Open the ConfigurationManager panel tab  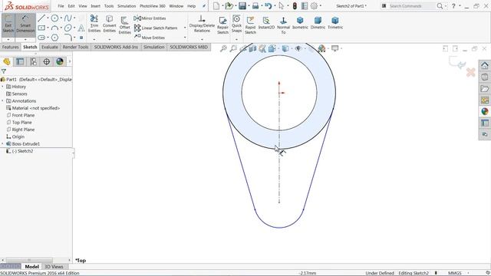[33, 61]
